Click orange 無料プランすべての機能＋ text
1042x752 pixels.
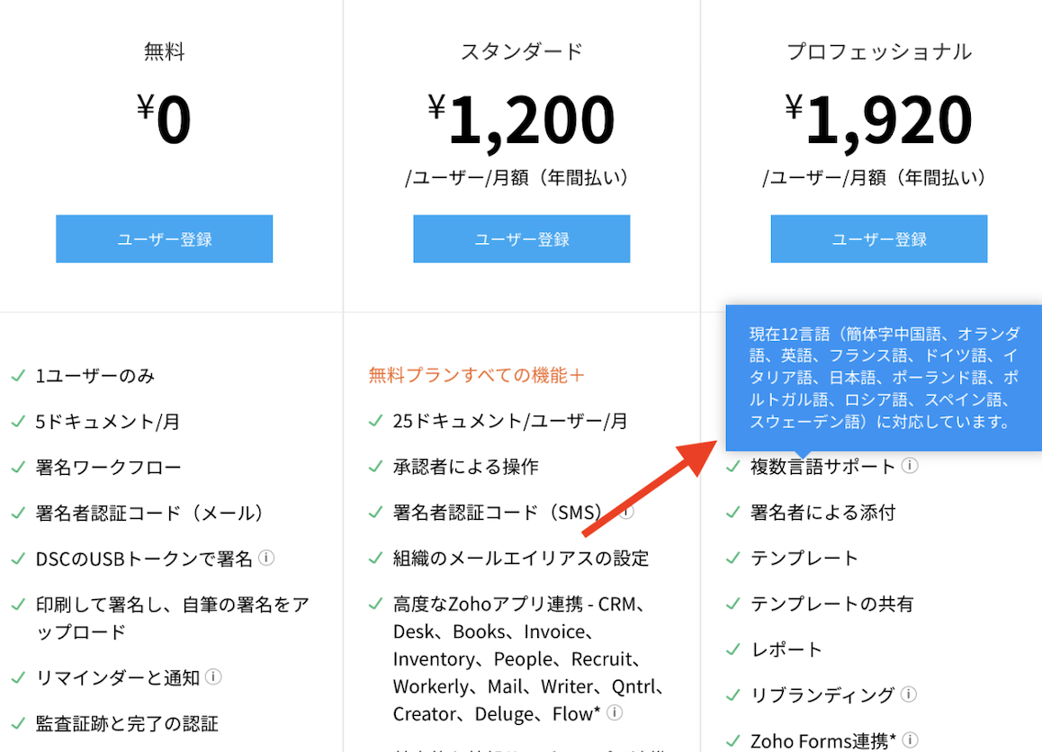pos(476,375)
